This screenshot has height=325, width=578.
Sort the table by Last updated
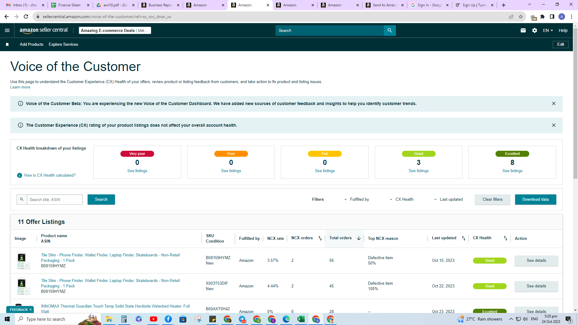click(x=464, y=238)
